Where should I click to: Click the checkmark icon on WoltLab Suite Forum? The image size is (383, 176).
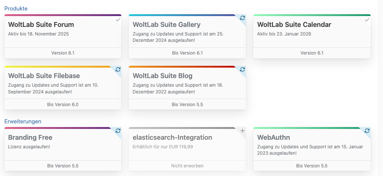pyautogui.click(x=118, y=19)
